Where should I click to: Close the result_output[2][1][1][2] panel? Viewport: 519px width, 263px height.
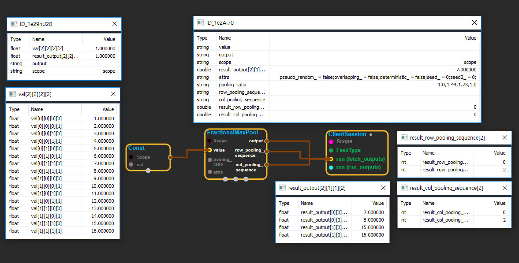(x=382, y=188)
